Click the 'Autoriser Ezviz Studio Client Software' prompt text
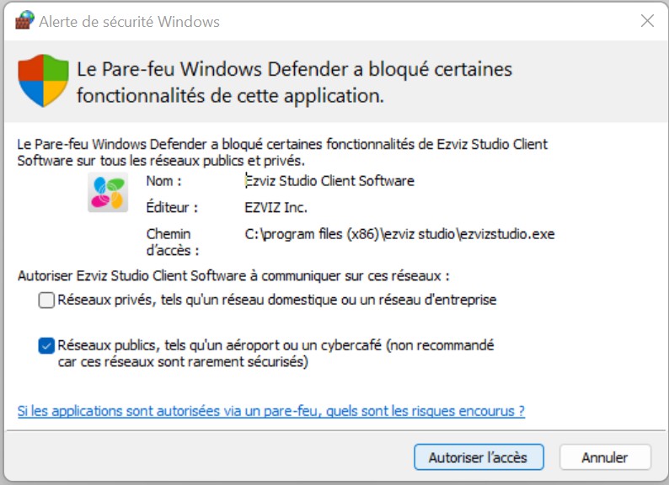The width and height of the screenshot is (669, 485). tap(233, 276)
